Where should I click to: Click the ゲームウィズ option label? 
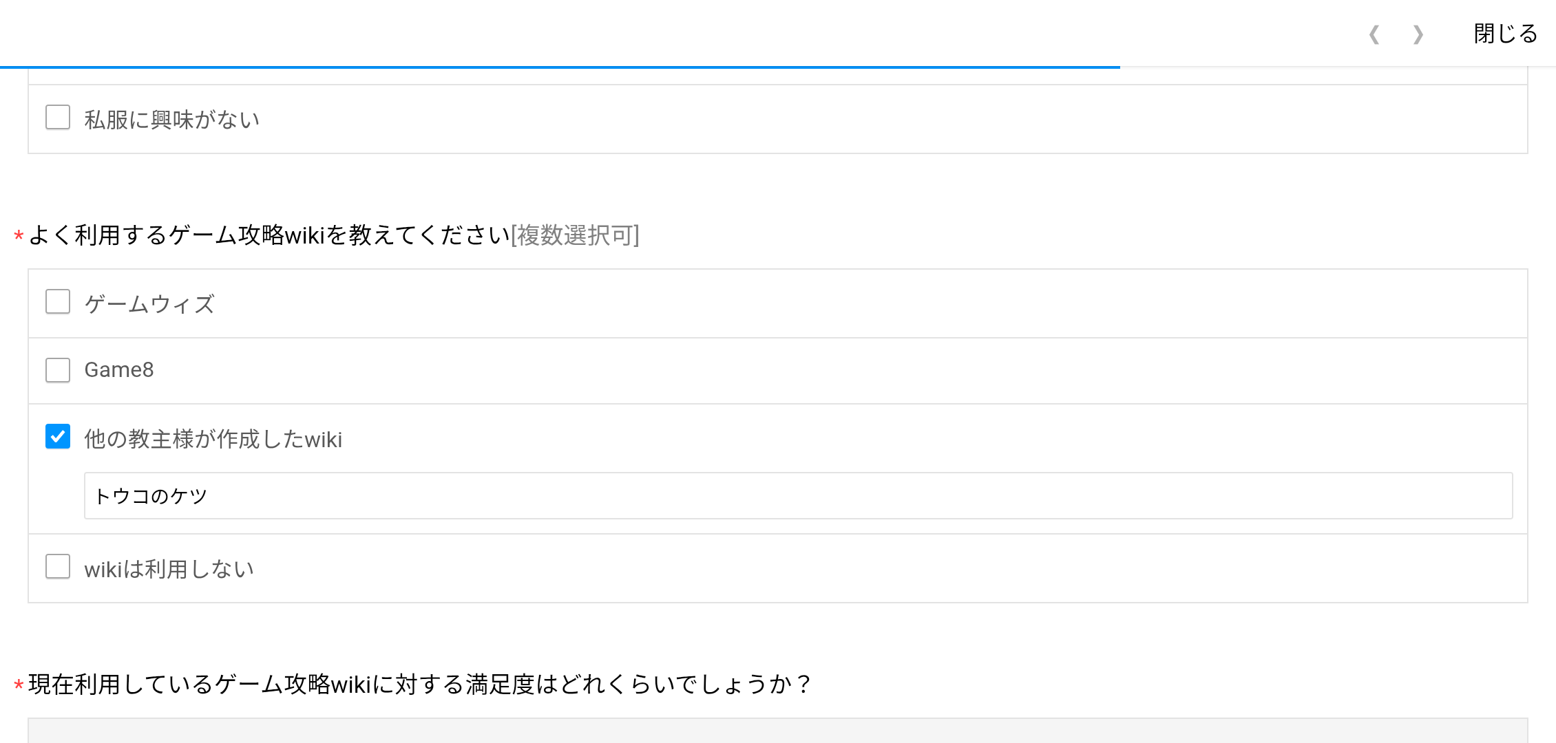pos(149,304)
